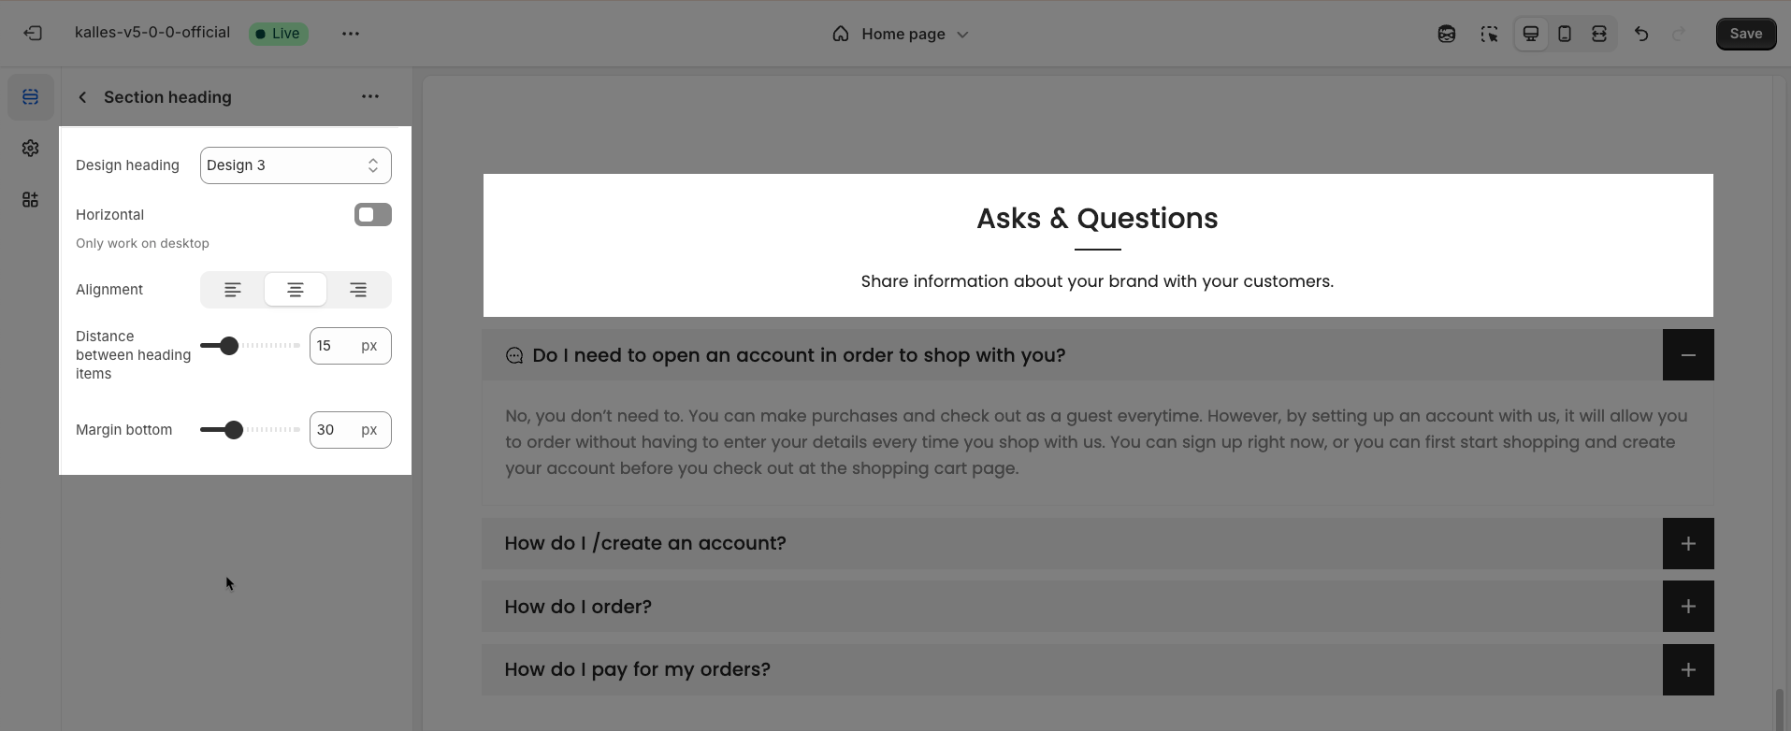Image resolution: width=1791 pixels, height=731 pixels.
Task: Click the Margin bottom slider handle
Action: point(234,430)
